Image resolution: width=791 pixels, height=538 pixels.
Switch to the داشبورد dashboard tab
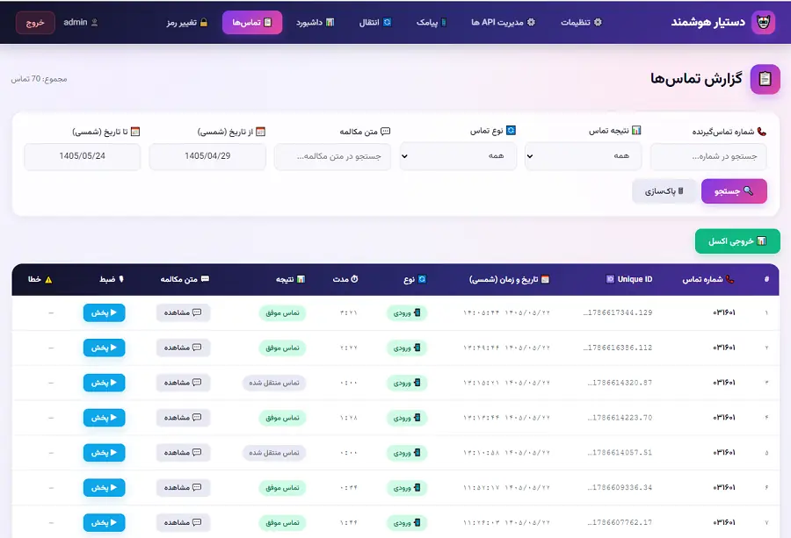315,22
